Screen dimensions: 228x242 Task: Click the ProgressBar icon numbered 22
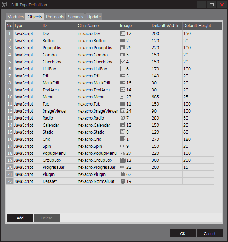pyautogui.click(x=123, y=167)
